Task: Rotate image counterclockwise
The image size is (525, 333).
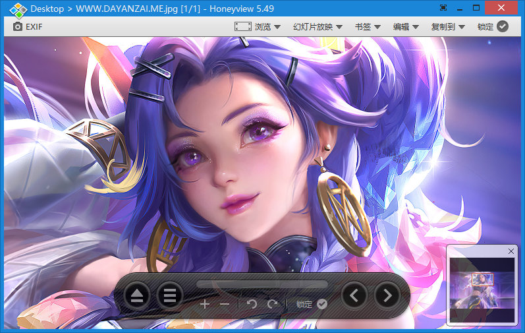Action: click(252, 304)
